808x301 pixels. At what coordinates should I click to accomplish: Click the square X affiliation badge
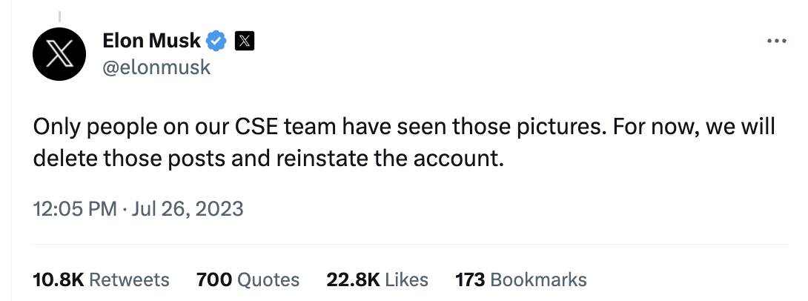click(245, 42)
